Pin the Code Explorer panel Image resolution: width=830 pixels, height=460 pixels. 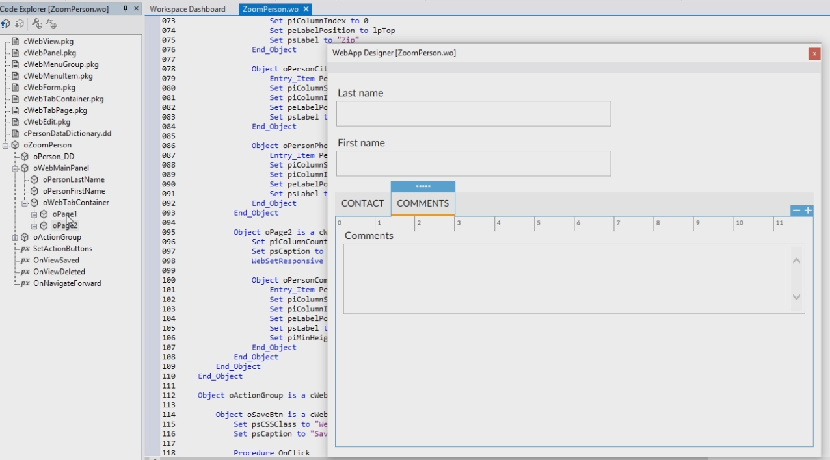(x=126, y=8)
